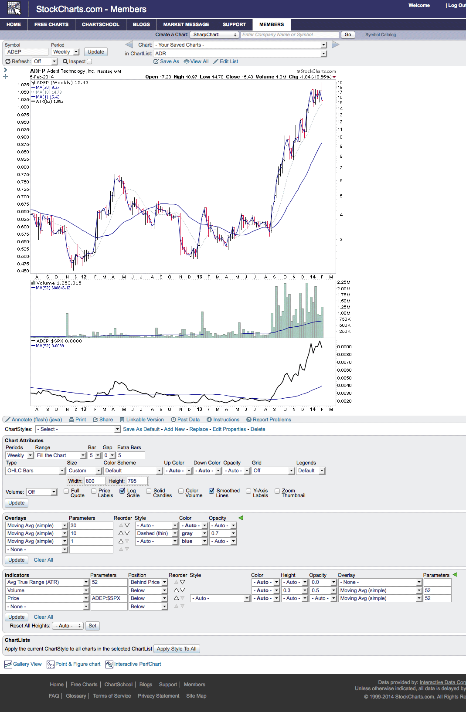Click the ADEP symbol input field
This screenshot has height=712, width=466.
[x=27, y=52]
